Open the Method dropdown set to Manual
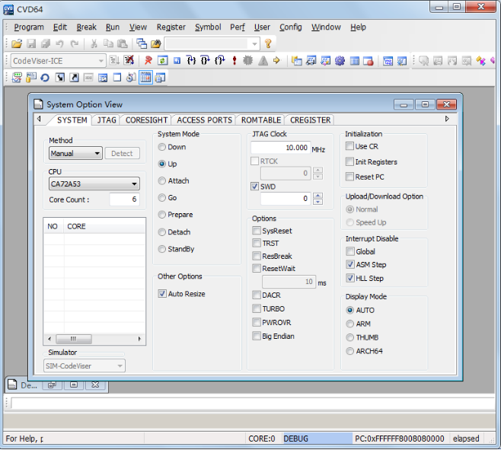501x450 pixels. (75, 153)
